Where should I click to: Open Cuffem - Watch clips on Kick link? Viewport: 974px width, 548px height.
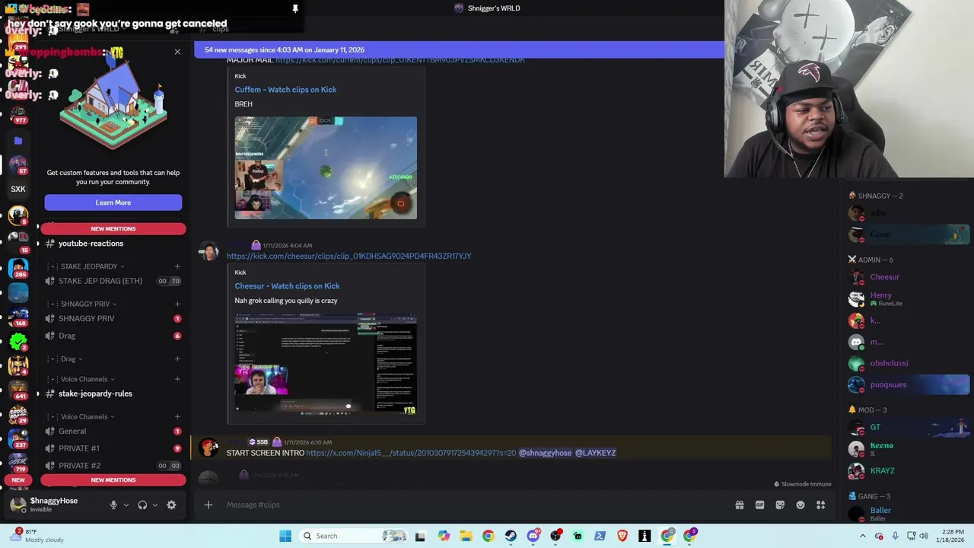click(x=285, y=90)
